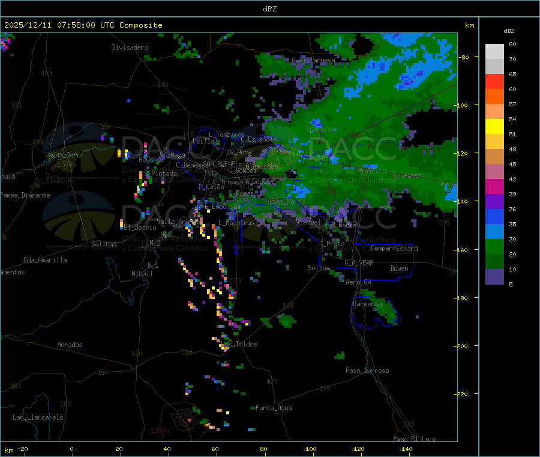Image resolution: width=540 pixels, height=457 pixels.
Task: Select the 51-54 dBZ yellow swatch
Action: point(494,127)
